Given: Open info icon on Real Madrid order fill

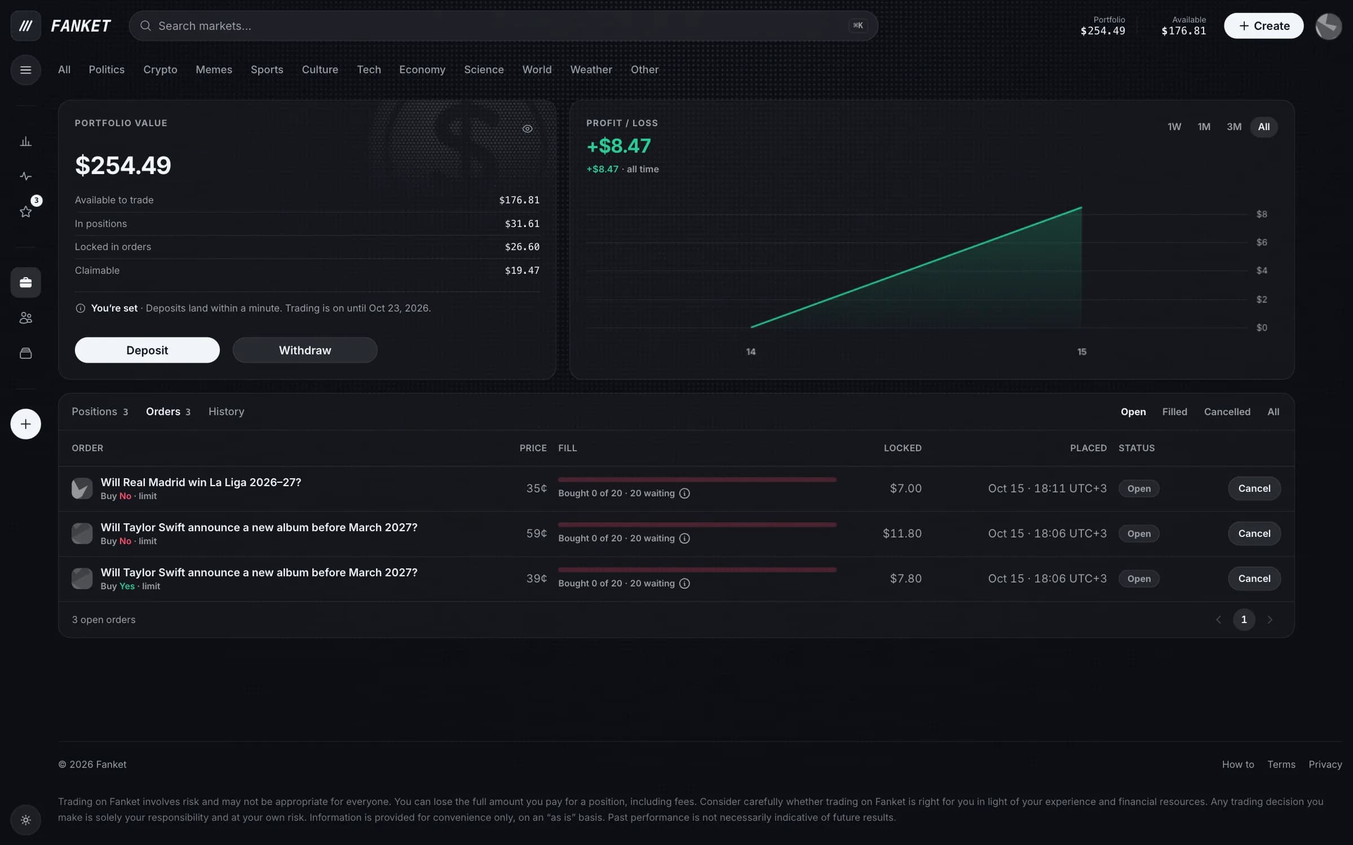Looking at the screenshot, I should tap(684, 493).
